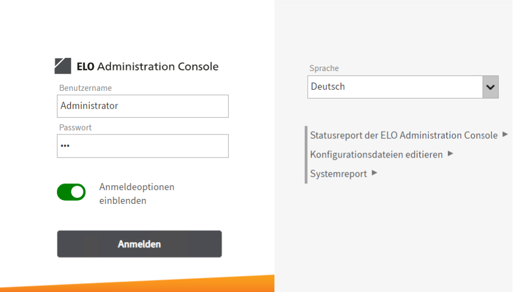
Task: Click the arrow next to Statusreport
Action: [x=505, y=134]
